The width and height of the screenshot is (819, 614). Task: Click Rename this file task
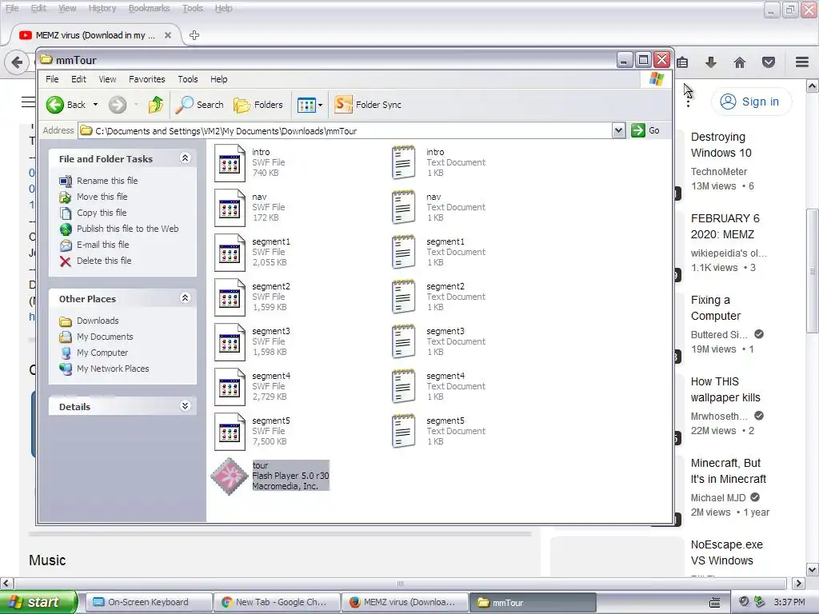(98, 181)
